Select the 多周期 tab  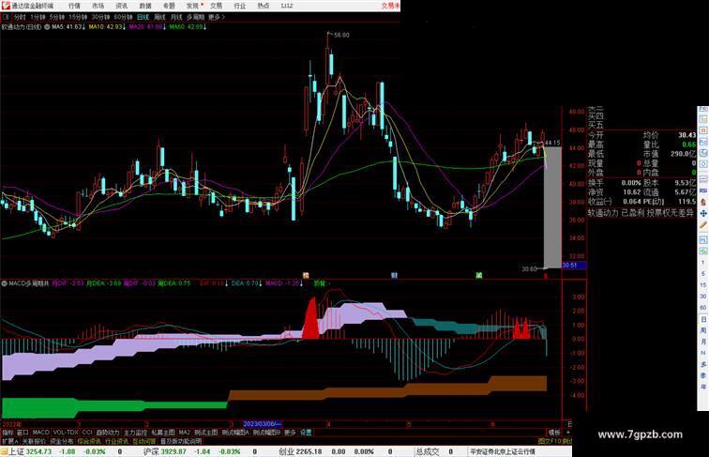(195, 17)
